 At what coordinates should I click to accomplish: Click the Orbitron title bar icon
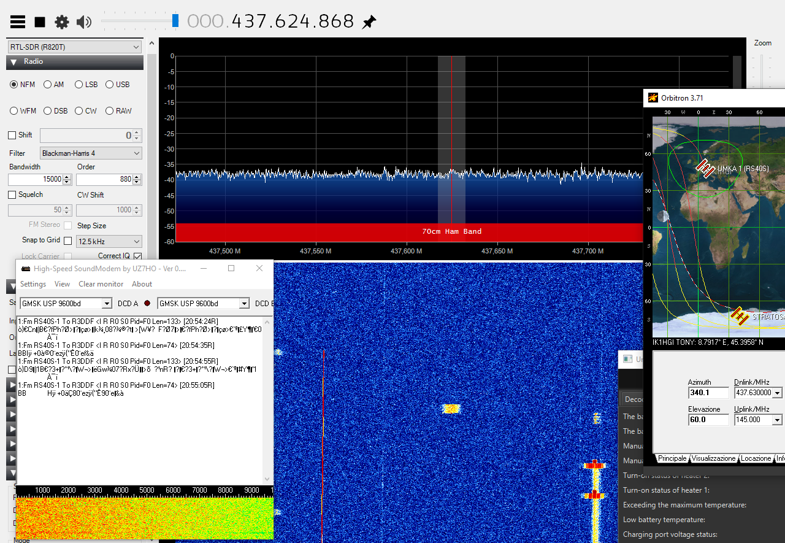[653, 98]
